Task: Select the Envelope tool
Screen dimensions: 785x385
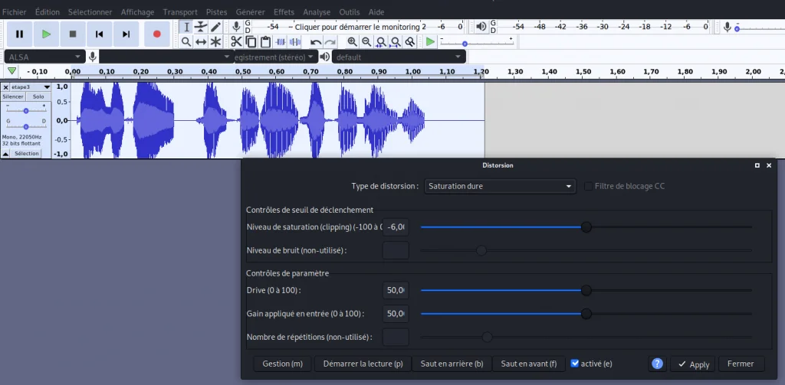Action: point(201,27)
